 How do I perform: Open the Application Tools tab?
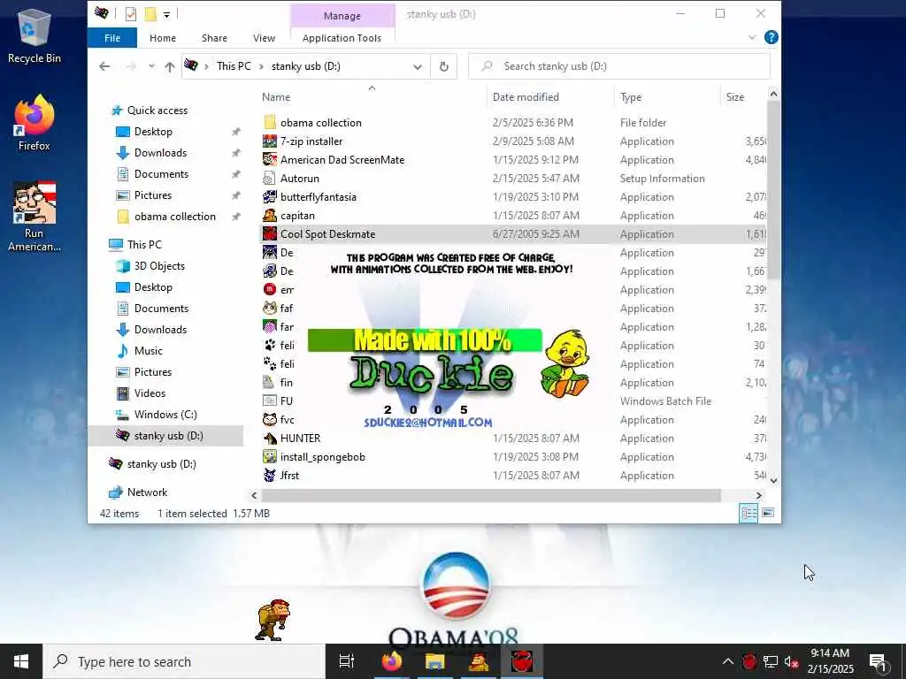[x=342, y=37]
